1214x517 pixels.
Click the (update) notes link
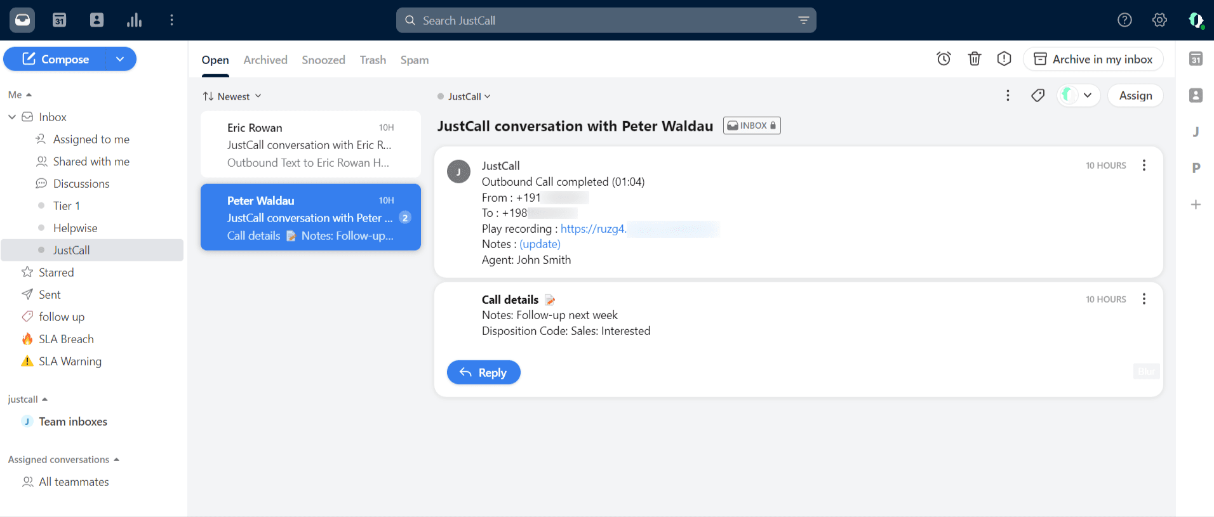point(540,244)
